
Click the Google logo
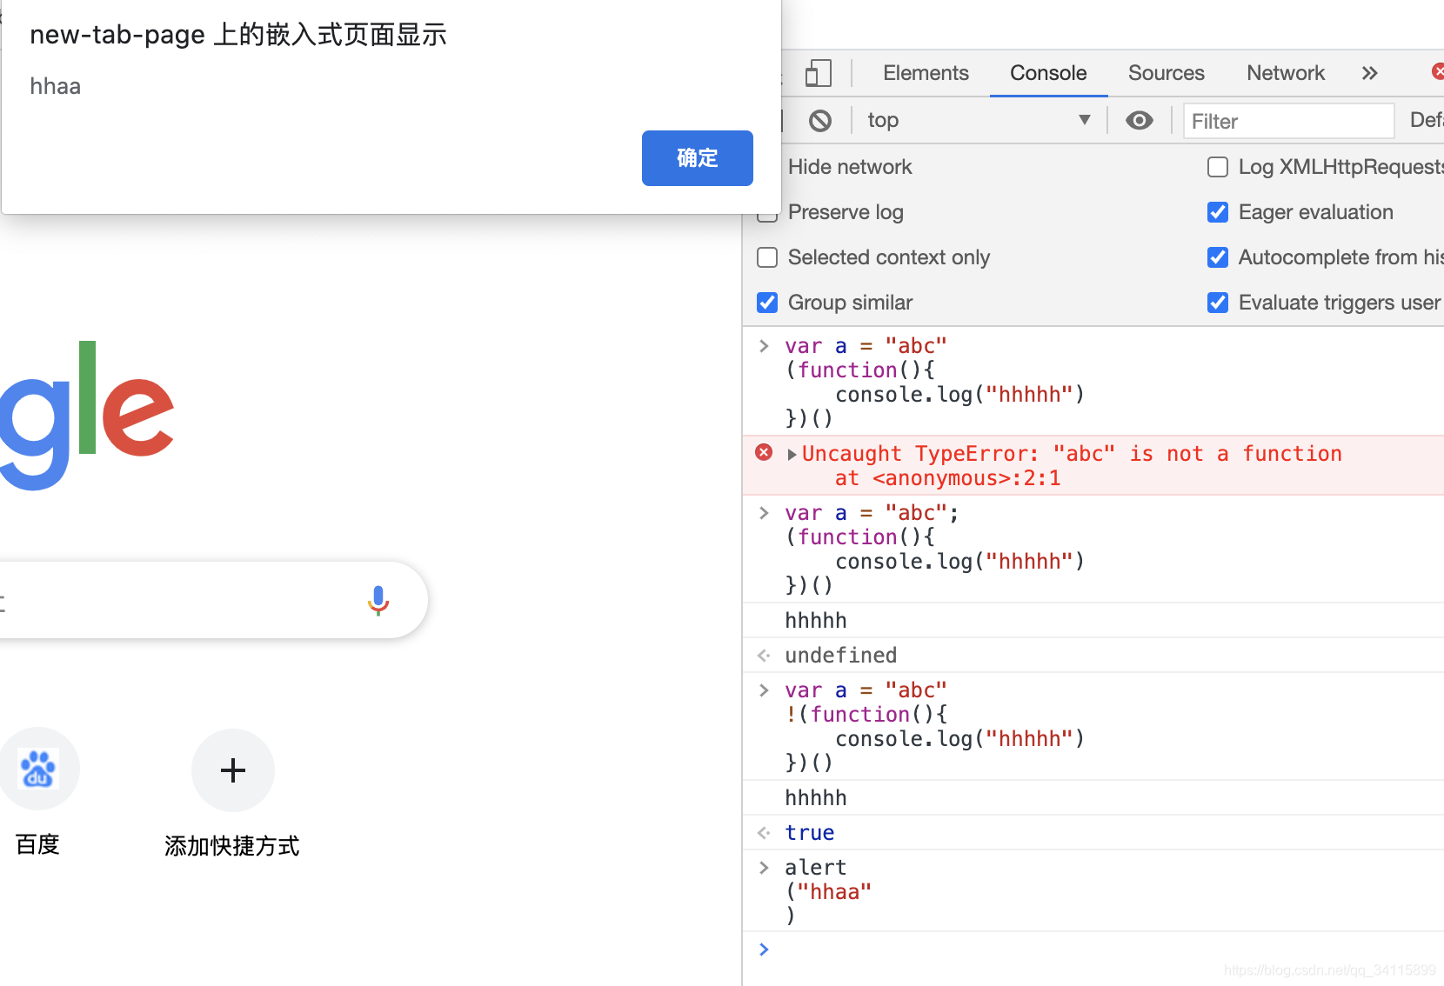pos(87,416)
